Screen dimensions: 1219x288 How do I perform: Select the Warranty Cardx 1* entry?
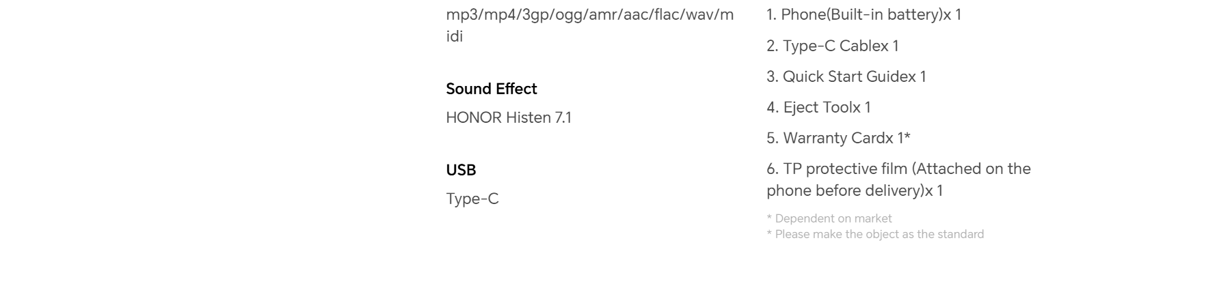(x=838, y=138)
